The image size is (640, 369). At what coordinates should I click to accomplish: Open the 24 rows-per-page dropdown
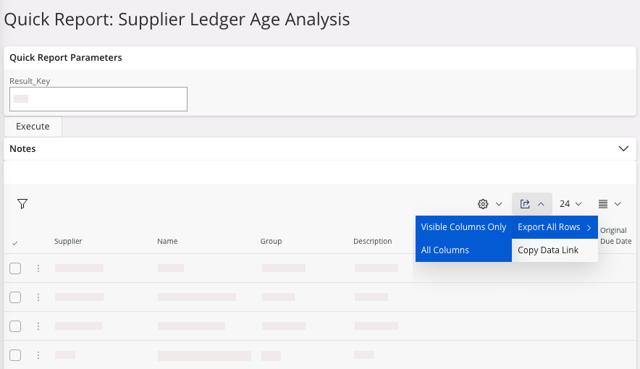(x=570, y=204)
